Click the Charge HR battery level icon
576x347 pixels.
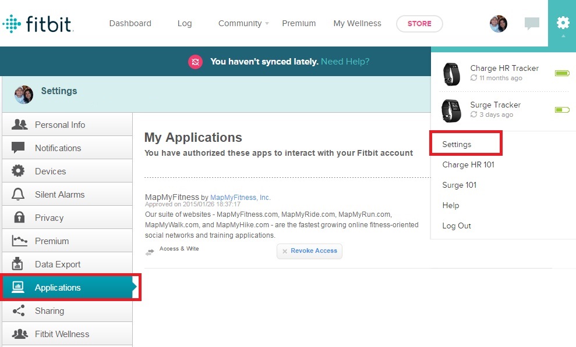562,73
